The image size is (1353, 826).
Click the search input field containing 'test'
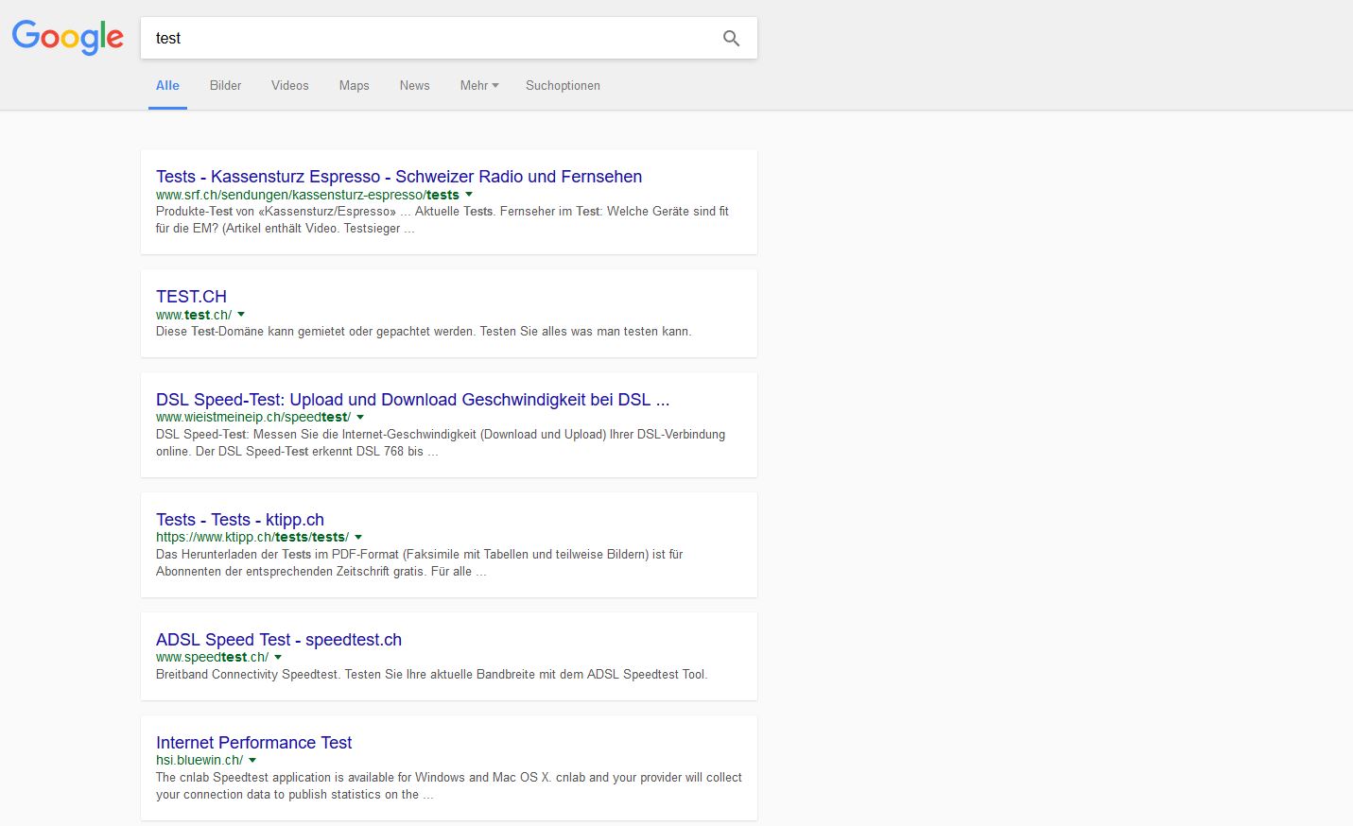pyautogui.click(x=425, y=38)
